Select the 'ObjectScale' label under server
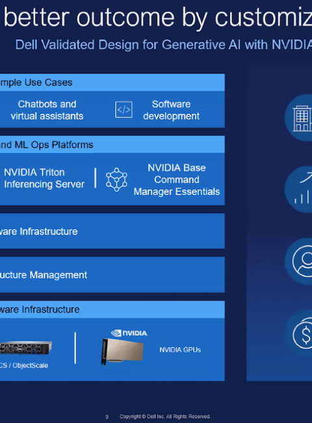Viewport: 312px width, 423px height. tap(30, 366)
